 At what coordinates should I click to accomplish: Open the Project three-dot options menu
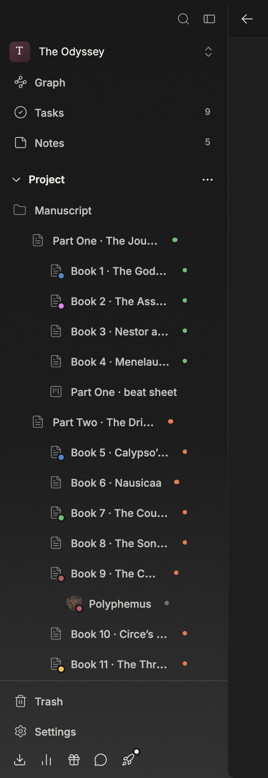[208, 180]
